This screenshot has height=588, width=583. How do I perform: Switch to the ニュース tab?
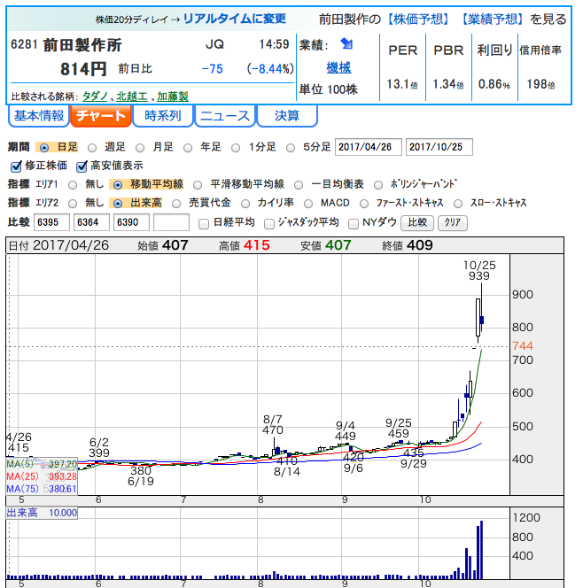(225, 116)
